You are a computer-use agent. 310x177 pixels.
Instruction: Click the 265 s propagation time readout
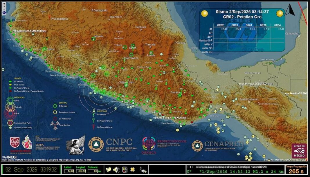pyautogui.click(x=296, y=171)
